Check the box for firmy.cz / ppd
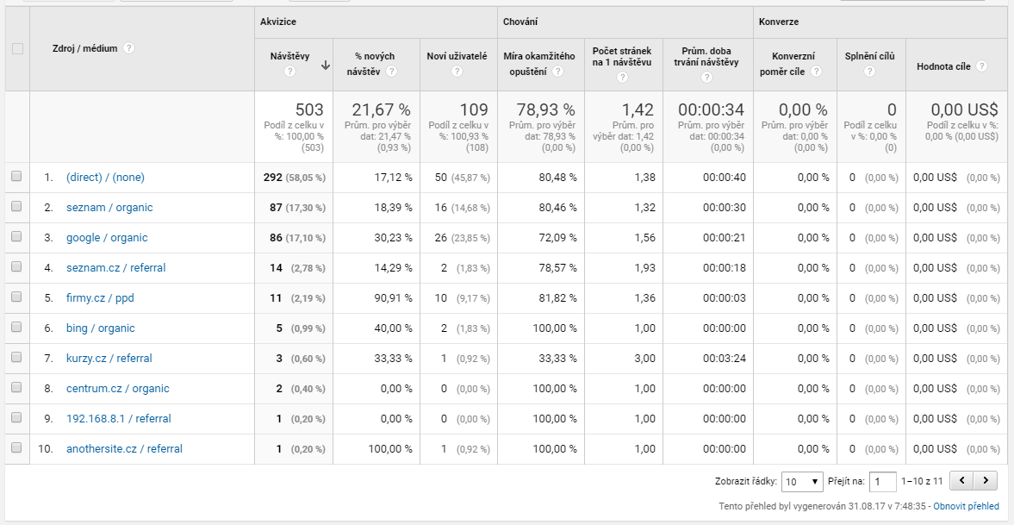 (x=16, y=297)
